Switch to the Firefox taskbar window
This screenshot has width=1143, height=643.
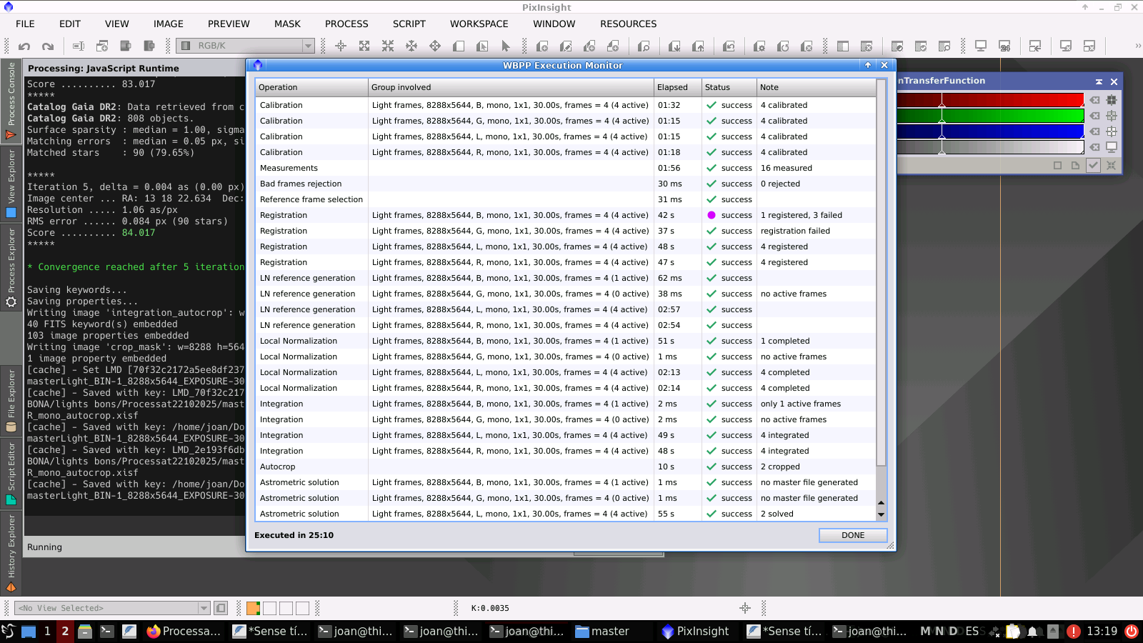pyautogui.click(x=184, y=631)
